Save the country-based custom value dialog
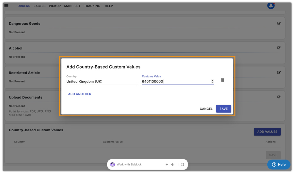 click(223, 109)
